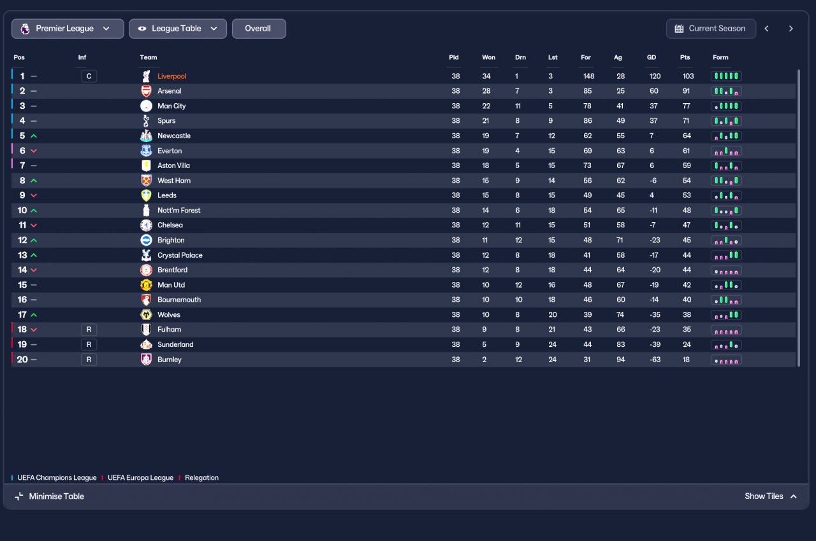
Task: Click the Overall filter button
Action: (x=259, y=29)
